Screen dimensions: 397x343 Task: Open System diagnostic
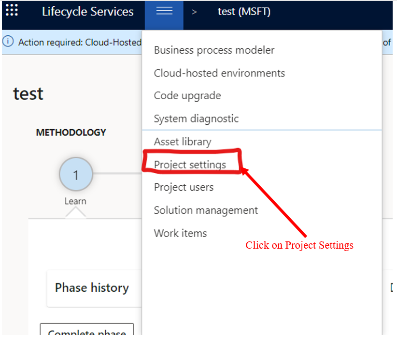196,119
